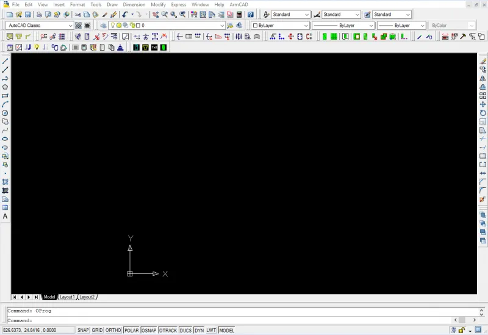Select the Polygon draw tool
Screen dimensions: 488x335
click(5, 87)
